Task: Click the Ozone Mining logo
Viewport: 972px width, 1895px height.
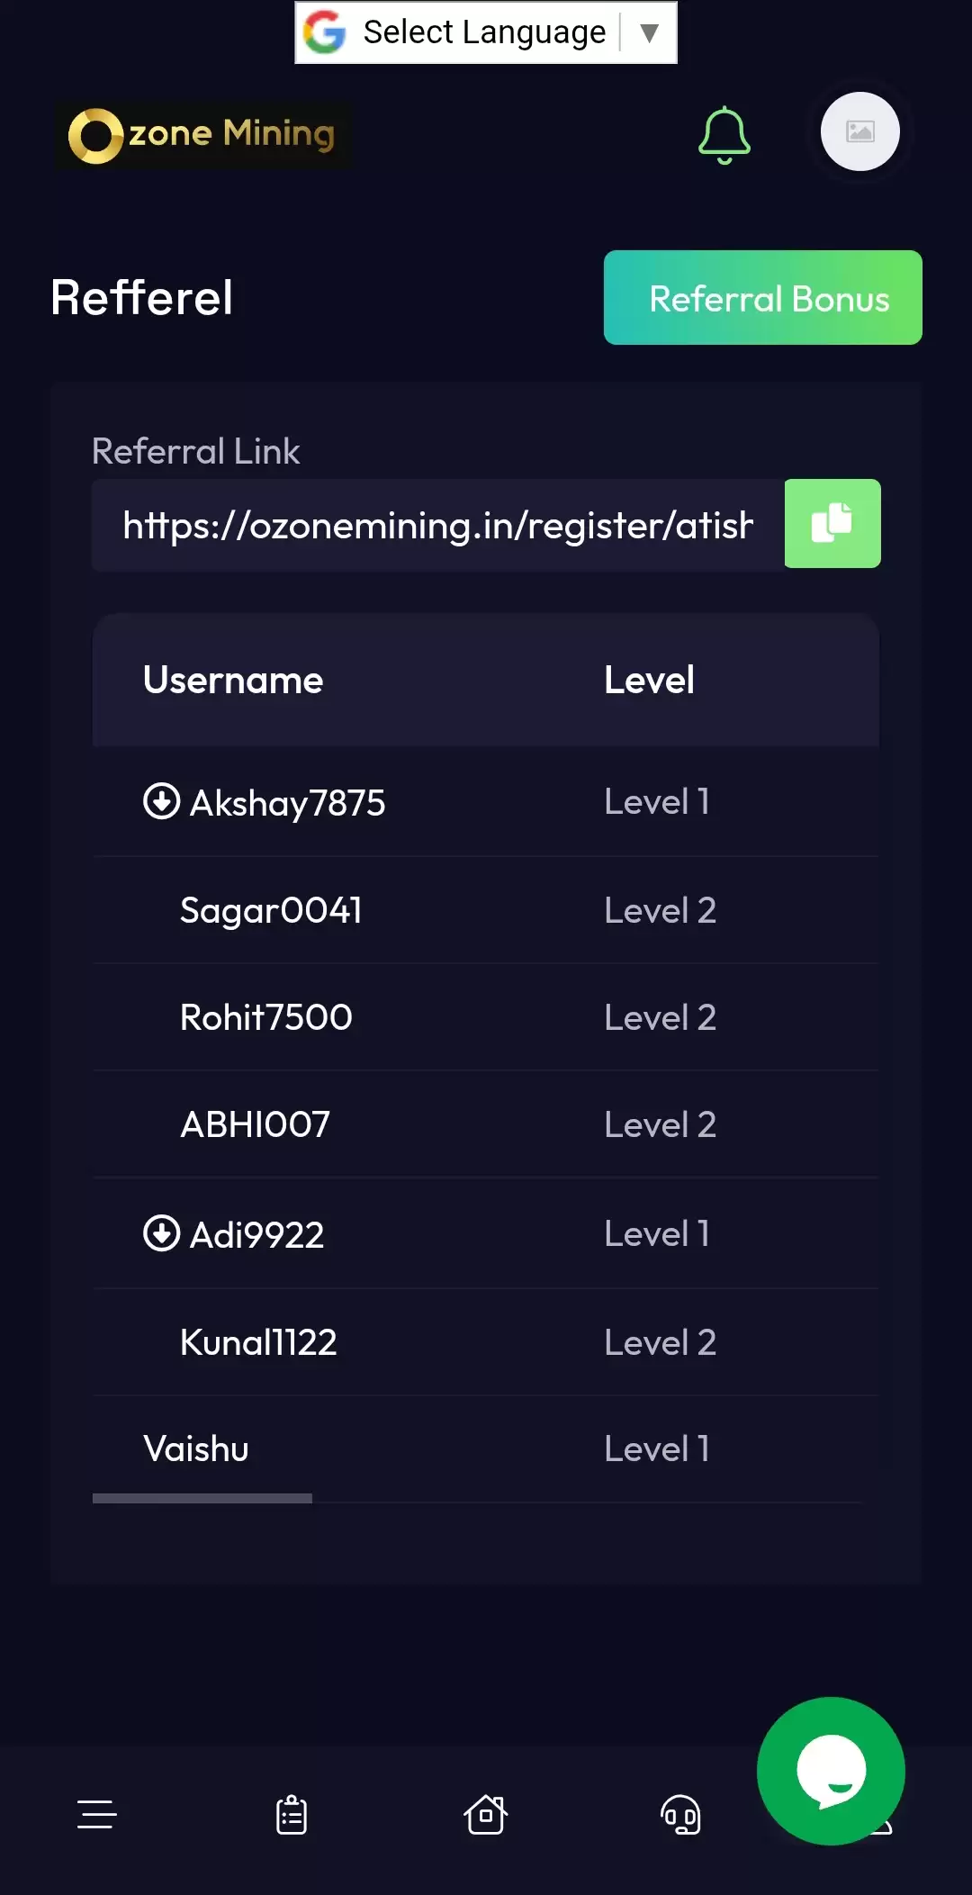Action: (x=203, y=135)
